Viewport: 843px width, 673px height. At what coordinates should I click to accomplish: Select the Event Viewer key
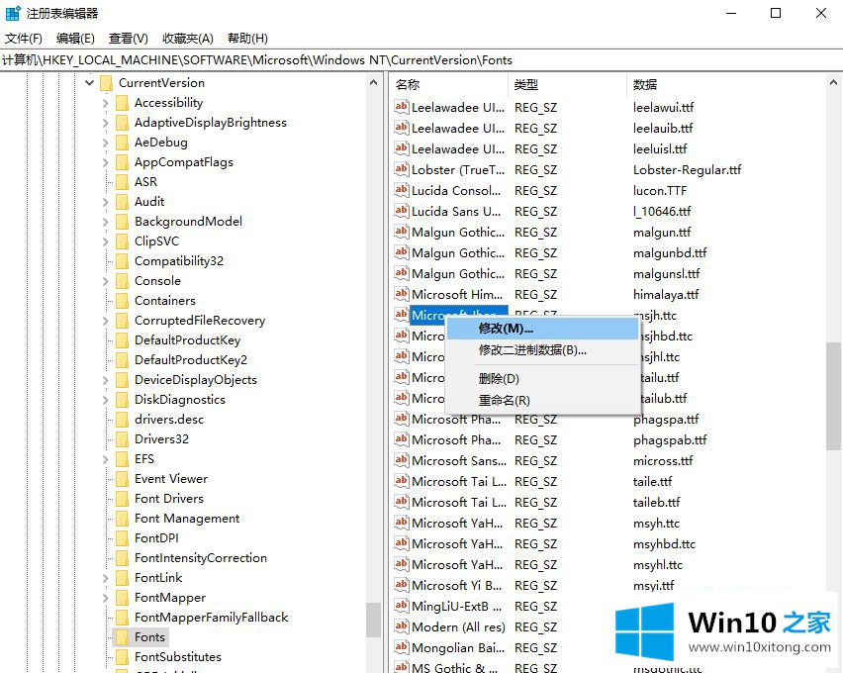(171, 479)
